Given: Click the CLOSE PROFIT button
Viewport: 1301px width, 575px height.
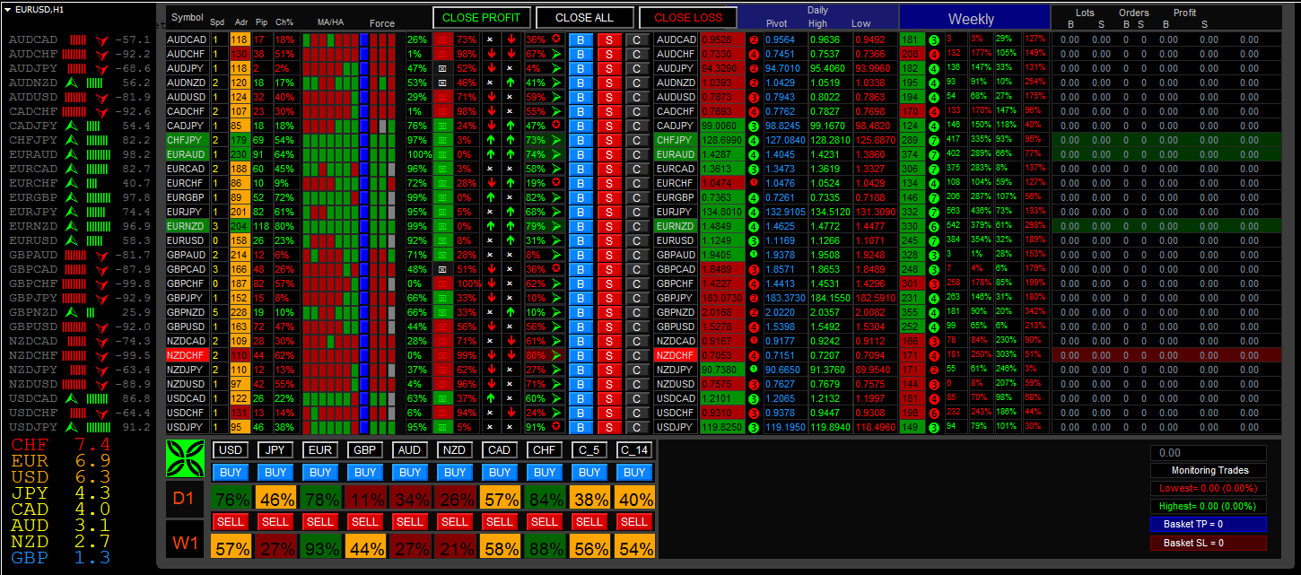Looking at the screenshot, I should 481,17.
